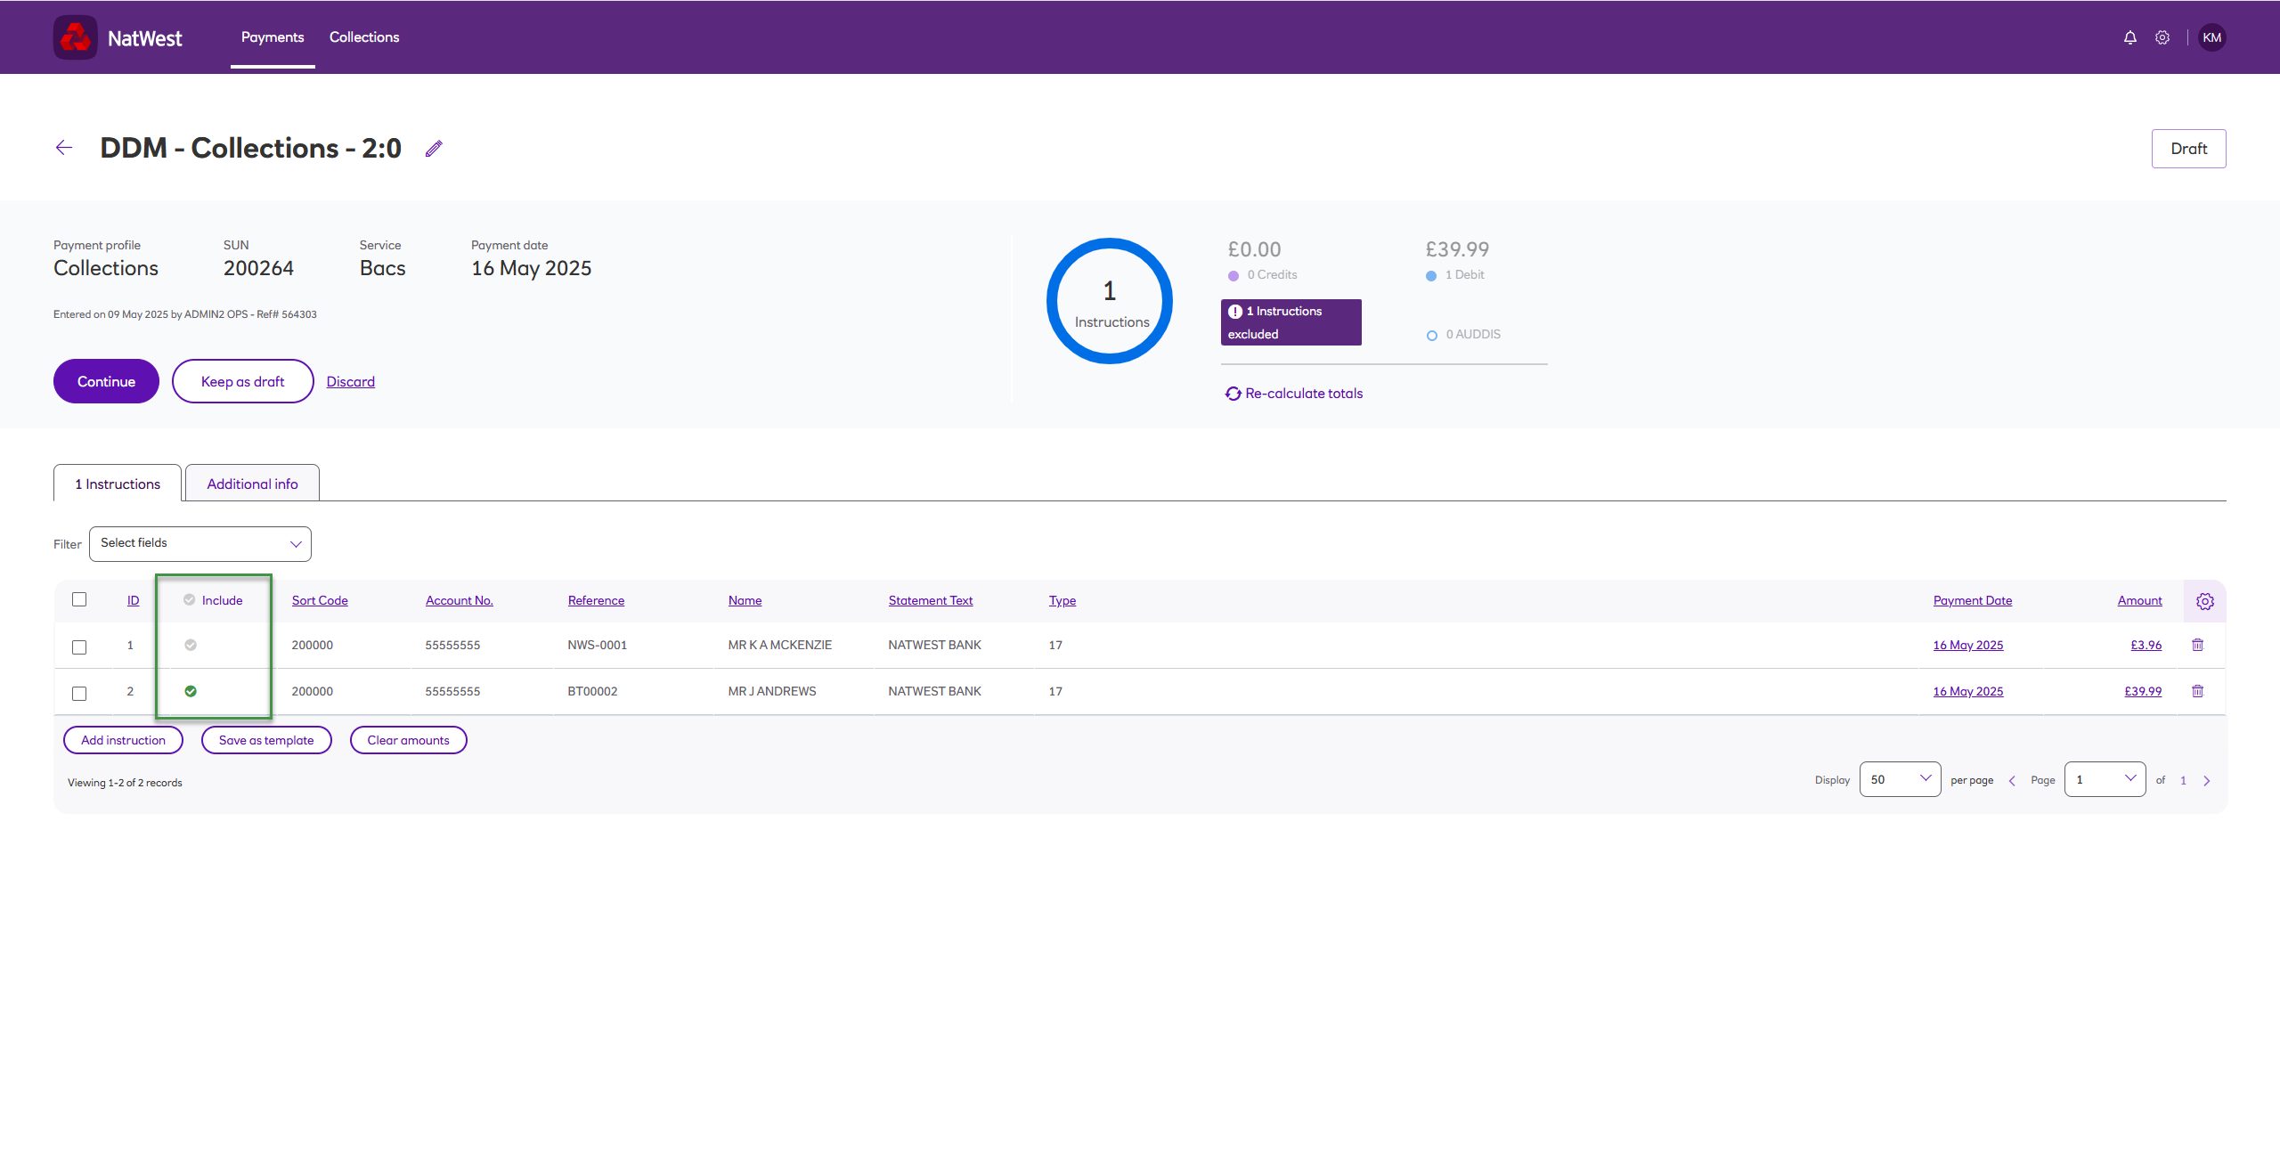
Task: Delete instruction for MR K A MCKENZIE
Action: [2197, 645]
